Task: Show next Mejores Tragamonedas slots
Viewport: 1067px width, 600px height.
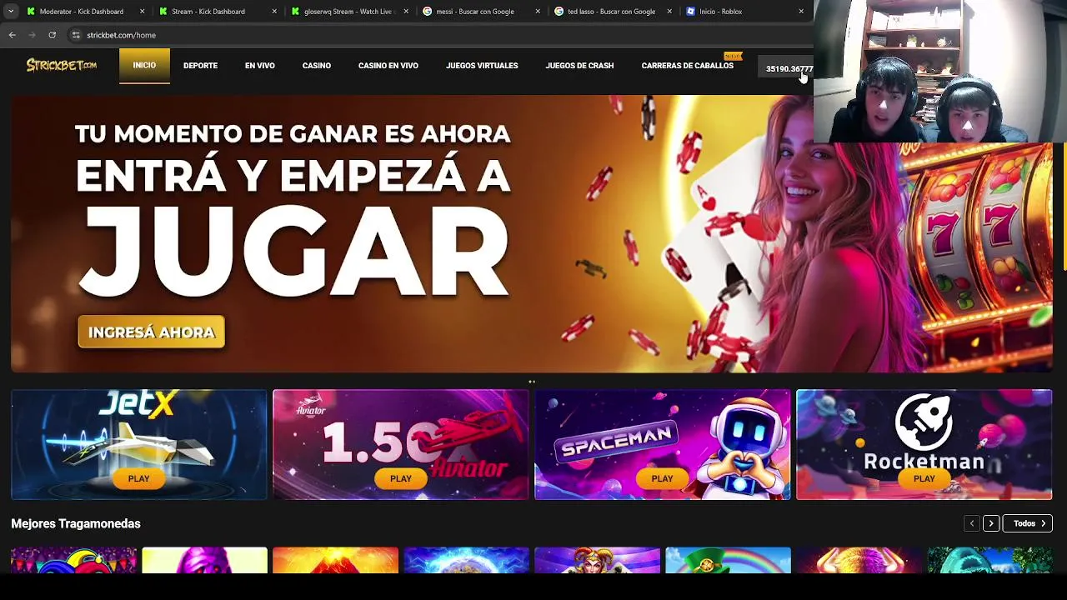Action: [991, 523]
